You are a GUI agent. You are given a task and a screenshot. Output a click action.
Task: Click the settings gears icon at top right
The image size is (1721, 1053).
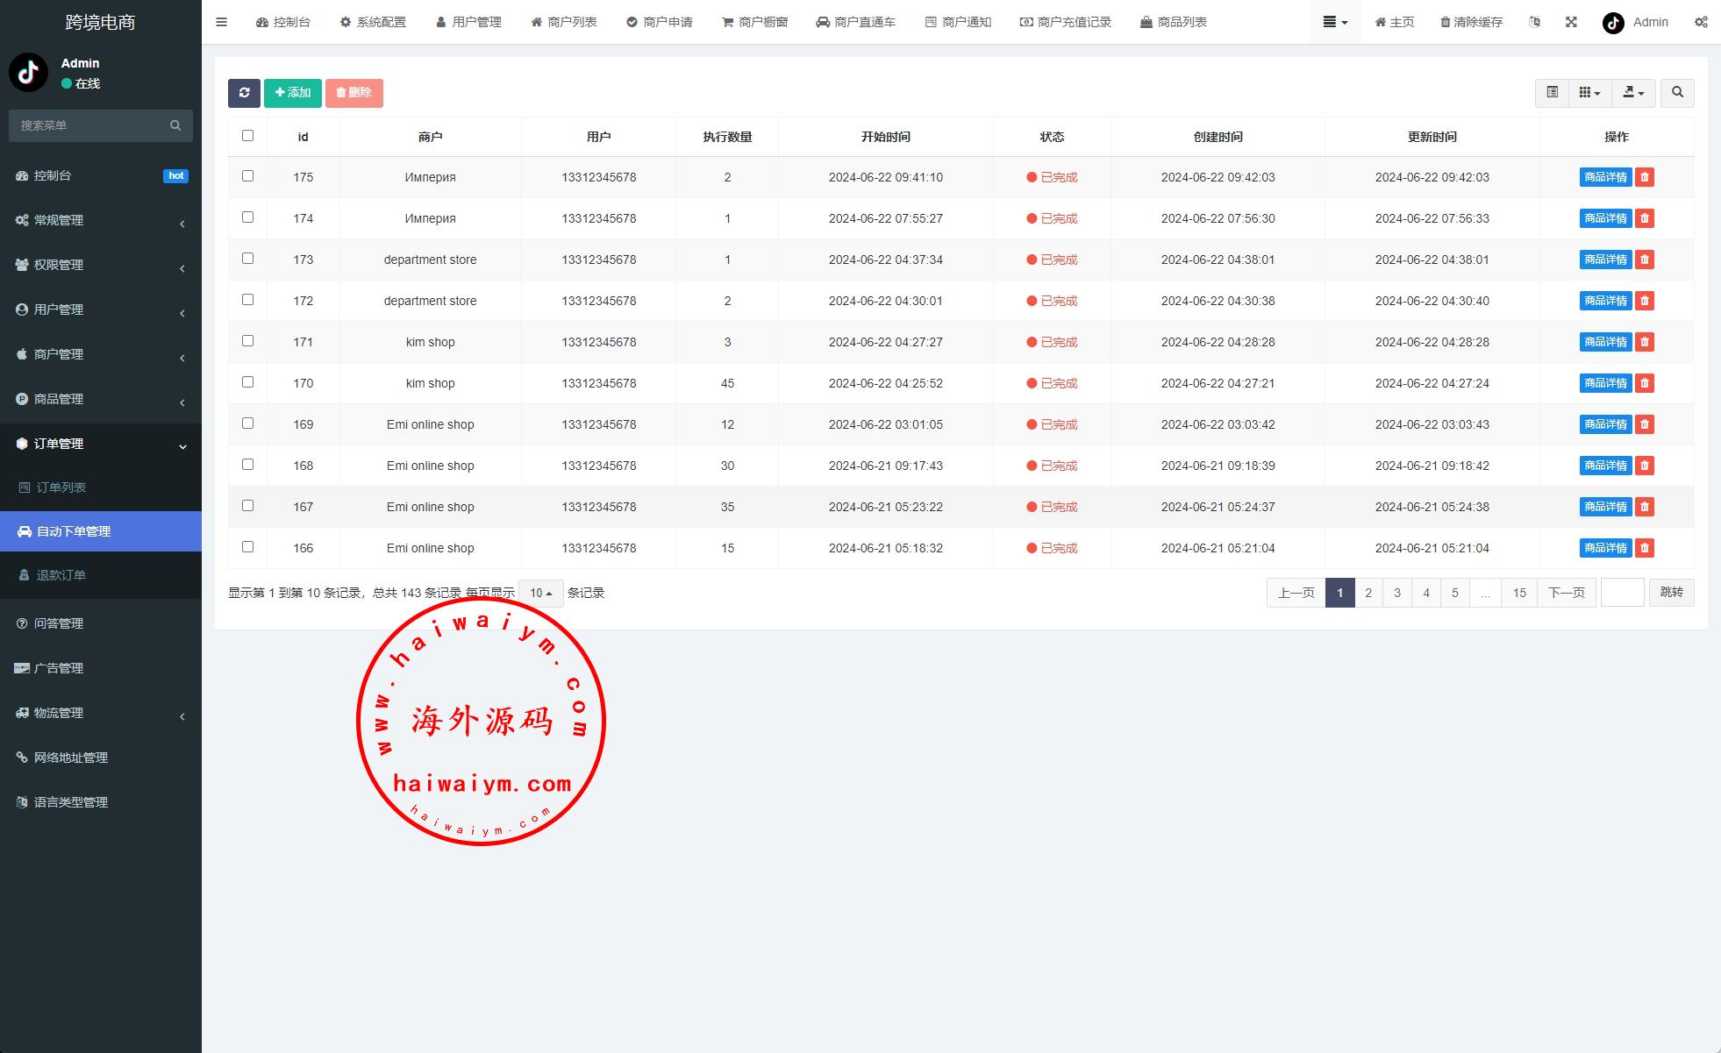click(x=1700, y=22)
